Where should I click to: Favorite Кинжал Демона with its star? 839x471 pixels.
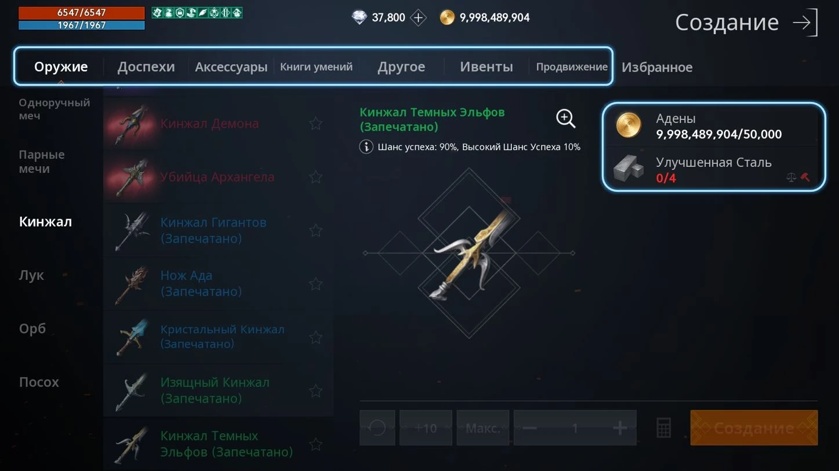pos(315,123)
